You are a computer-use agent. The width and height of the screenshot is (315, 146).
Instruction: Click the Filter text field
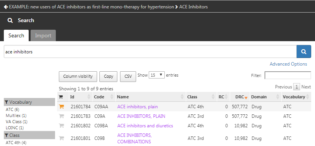point(288,75)
